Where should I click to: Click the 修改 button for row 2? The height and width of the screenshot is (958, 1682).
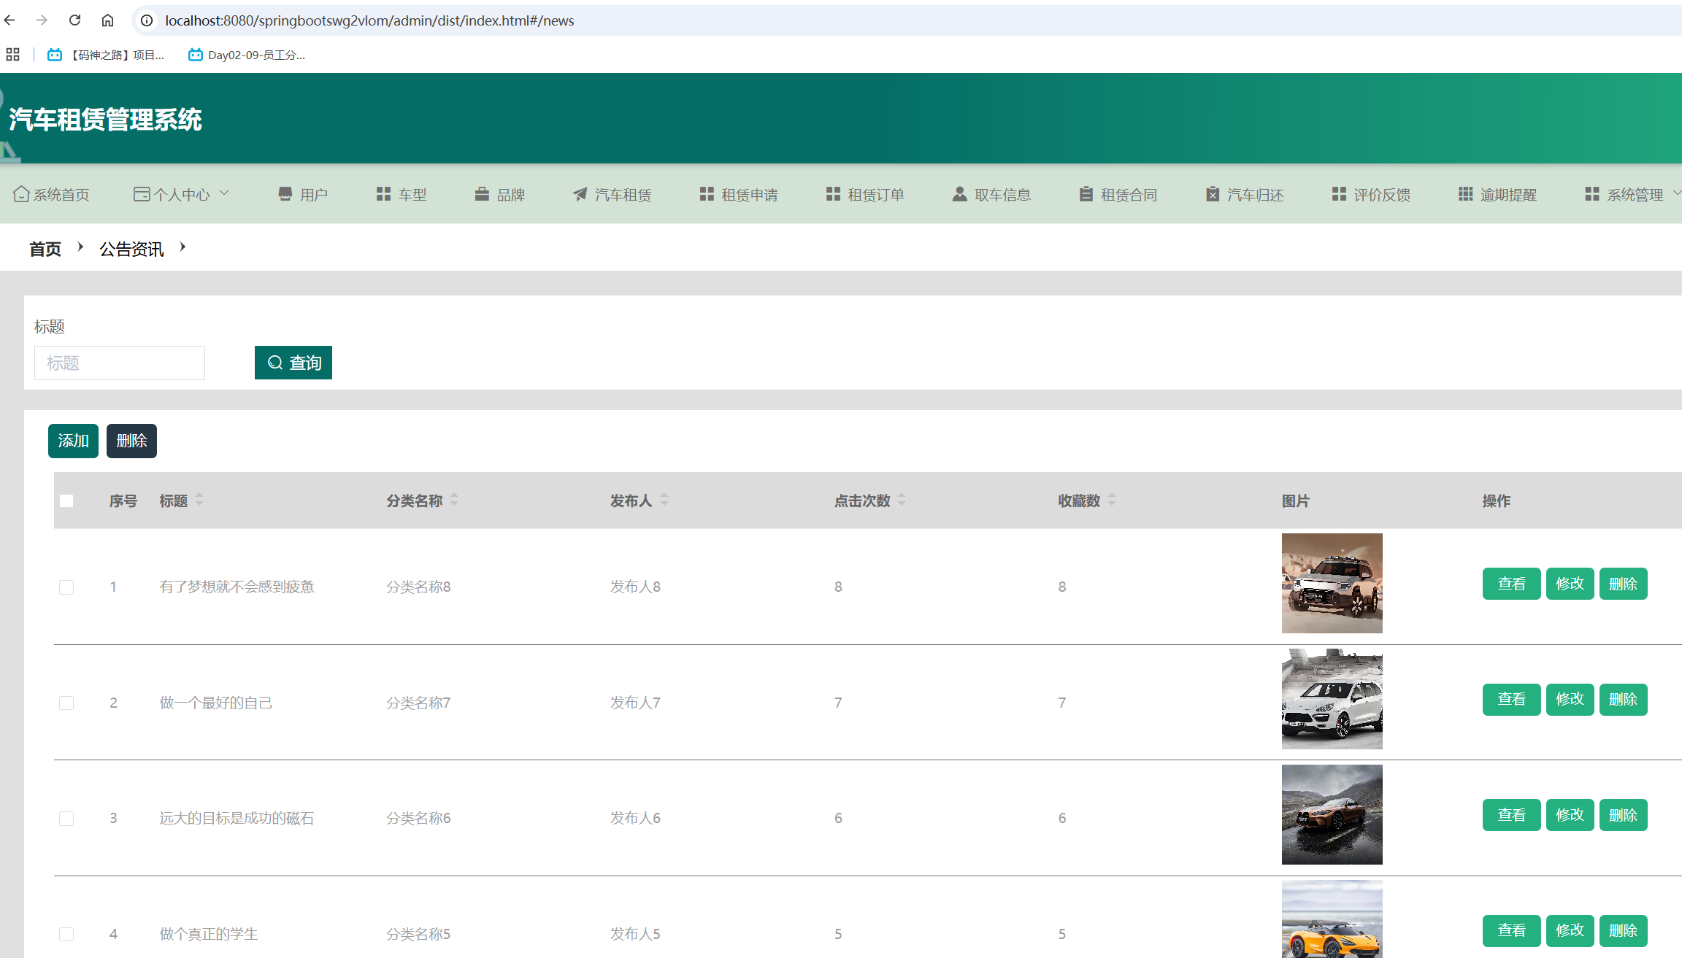click(x=1570, y=700)
